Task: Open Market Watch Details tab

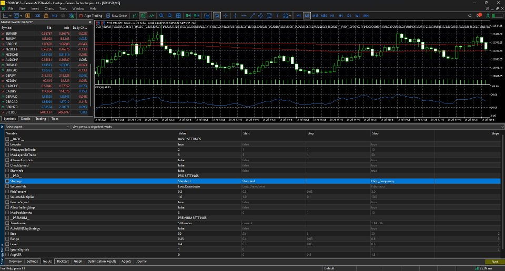Action: (25, 119)
